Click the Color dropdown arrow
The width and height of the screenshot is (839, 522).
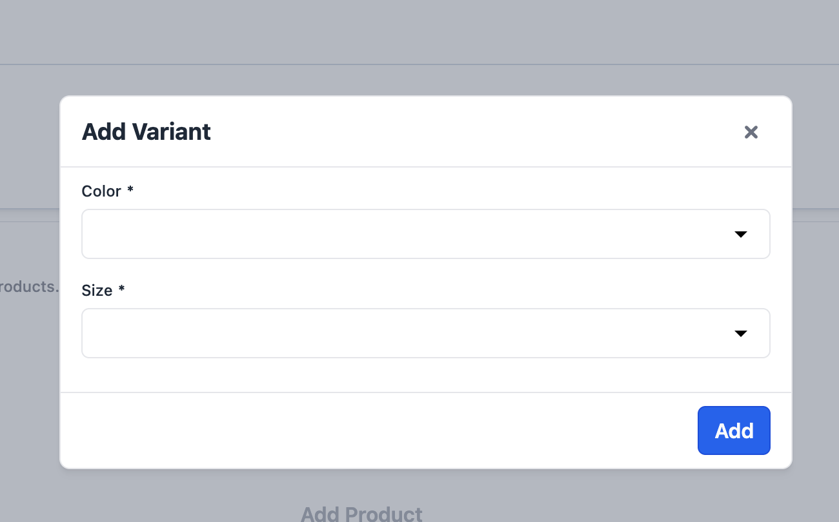[x=740, y=234]
